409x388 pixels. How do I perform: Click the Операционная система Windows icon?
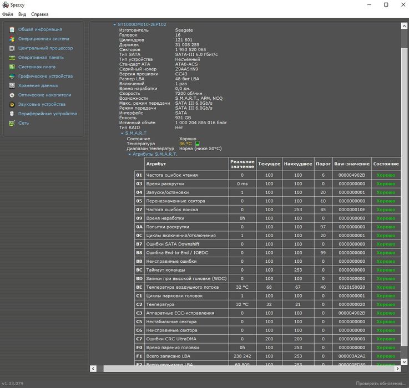(x=12, y=39)
